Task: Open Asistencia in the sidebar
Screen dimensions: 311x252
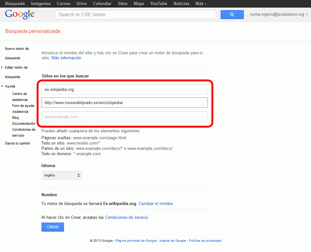Action: pyautogui.click(x=20, y=112)
